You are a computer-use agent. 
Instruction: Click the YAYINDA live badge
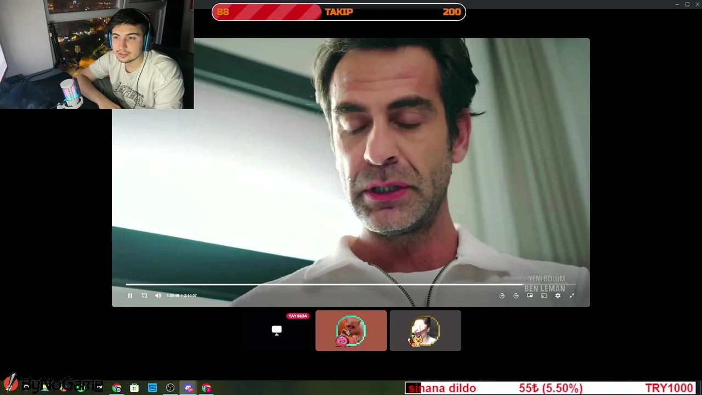pyautogui.click(x=298, y=316)
